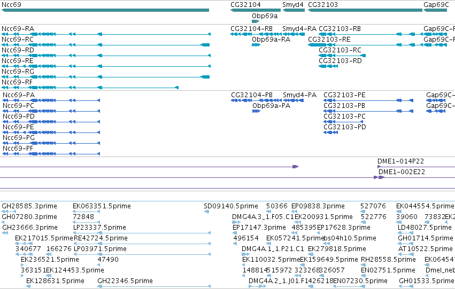Click EST RE42724.5prime label
Viewport: 455px width, 289px height.
pos(101,238)
